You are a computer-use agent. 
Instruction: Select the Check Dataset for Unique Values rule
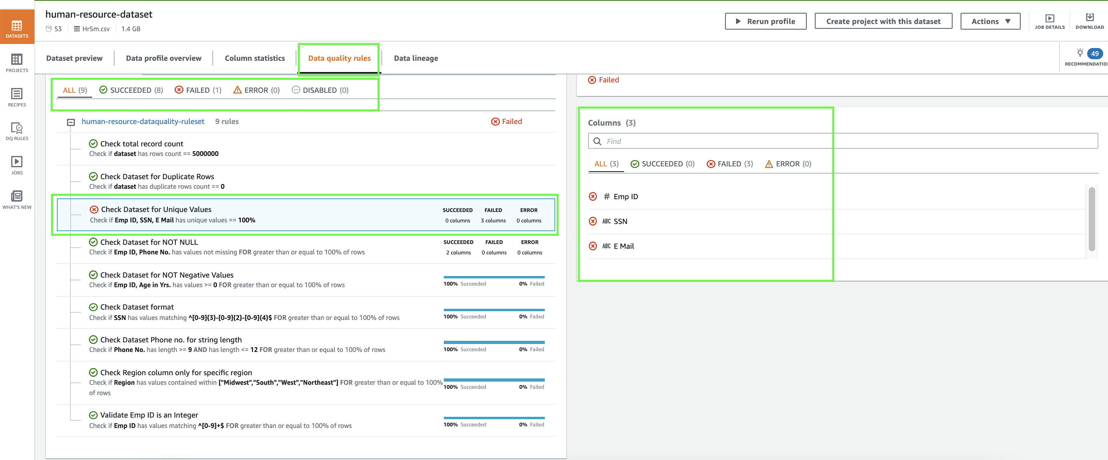click(156, 210)
